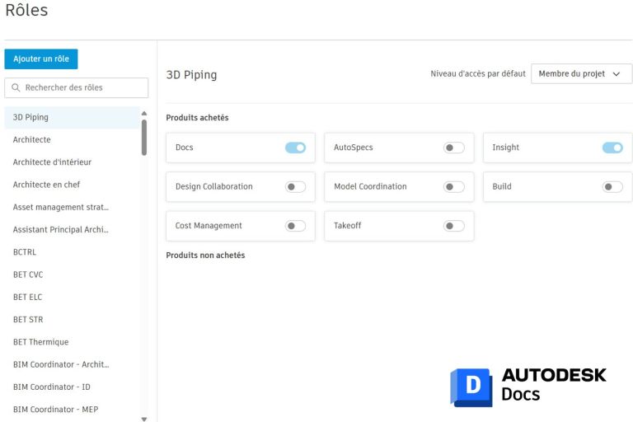Click the Ajouter un rôle button
The image size is (633, 422).
pos(41,59)
